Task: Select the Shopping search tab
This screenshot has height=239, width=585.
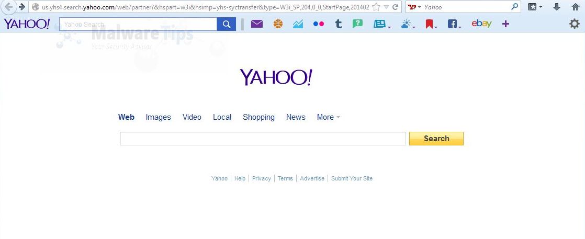Action: pyautogui.click(x=258, y=117)
